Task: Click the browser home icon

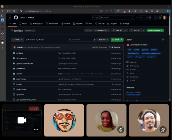Action: pyautogui.click(x=14, y=11)
